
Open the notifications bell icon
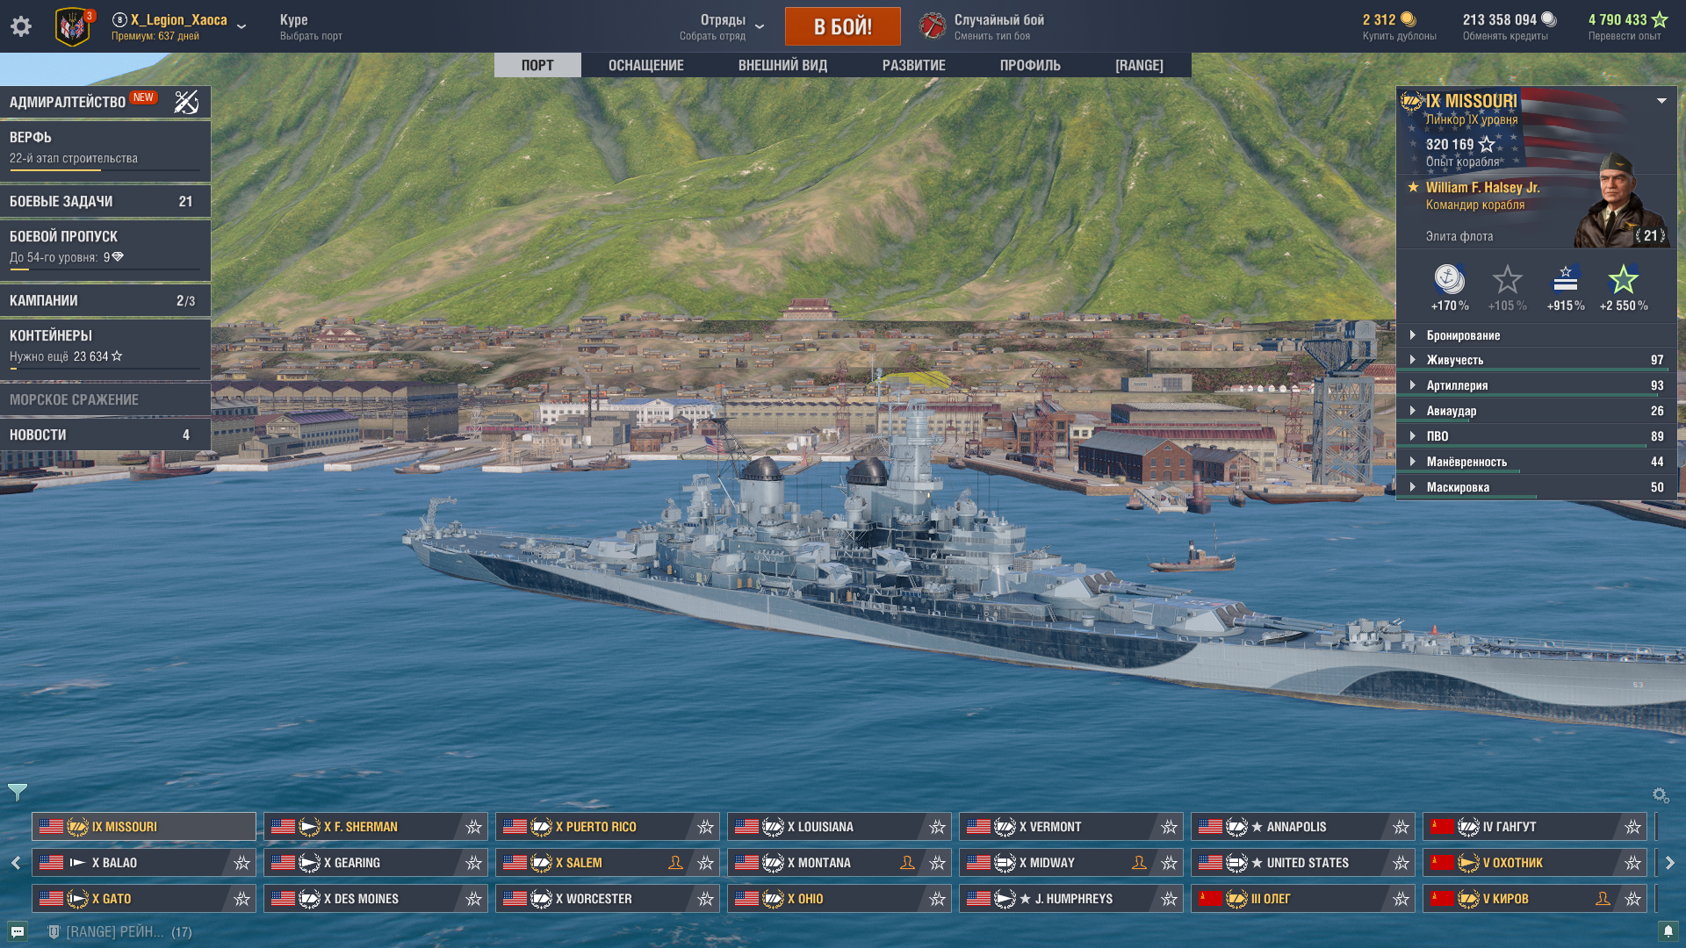coord(1668,931)
